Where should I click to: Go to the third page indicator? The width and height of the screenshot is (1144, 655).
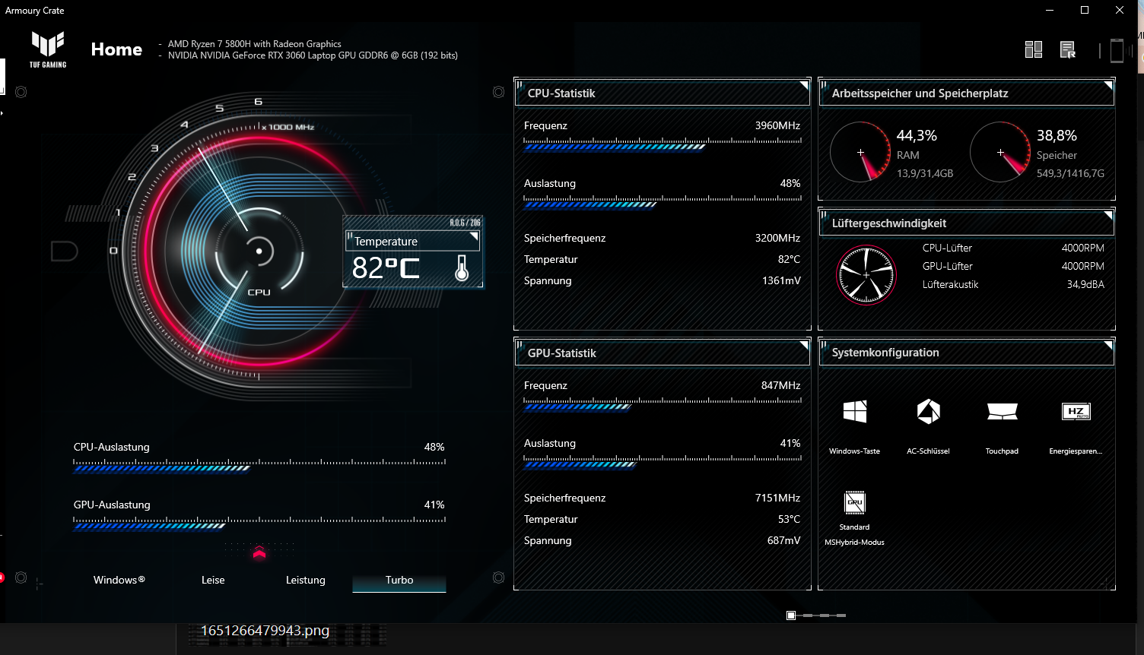click(x=825, y=615)
